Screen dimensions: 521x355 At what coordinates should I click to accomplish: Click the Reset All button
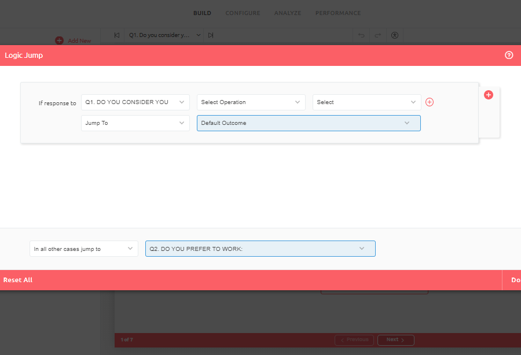[x=18, y=280]
